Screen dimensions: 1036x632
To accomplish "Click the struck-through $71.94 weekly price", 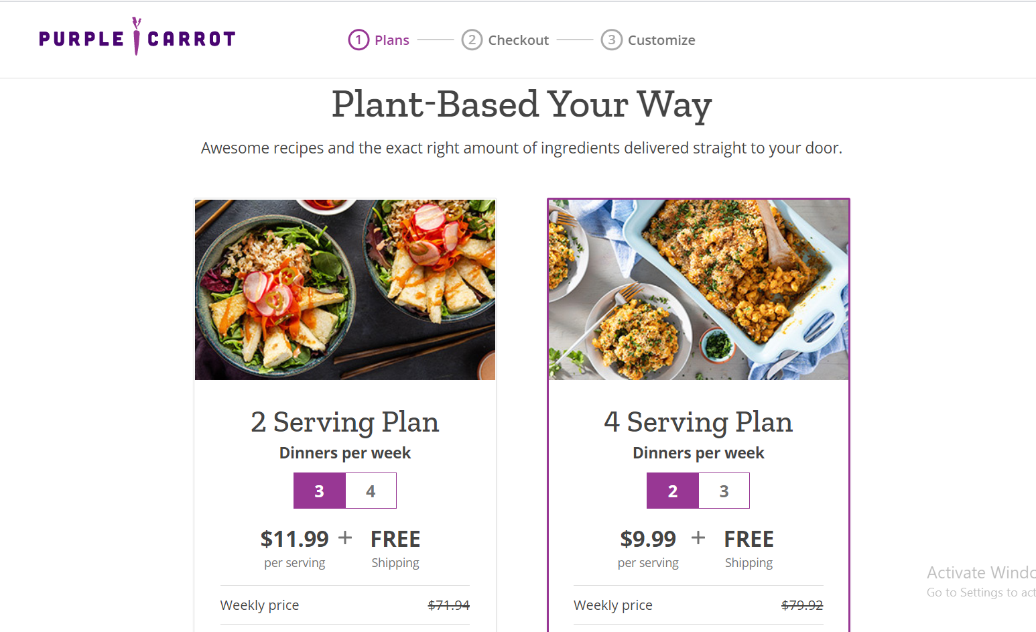I will click(x=449, y=605).
